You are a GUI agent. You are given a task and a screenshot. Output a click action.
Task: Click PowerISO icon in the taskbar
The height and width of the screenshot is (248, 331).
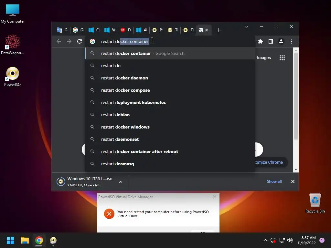[53, 240]
